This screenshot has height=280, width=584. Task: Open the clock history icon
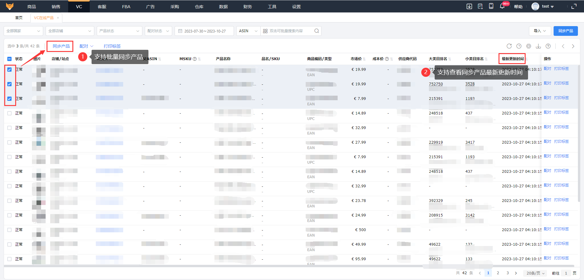[x=519, y=46]
